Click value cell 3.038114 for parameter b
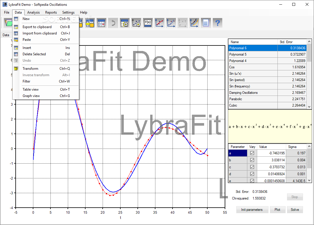 point(272,160)
